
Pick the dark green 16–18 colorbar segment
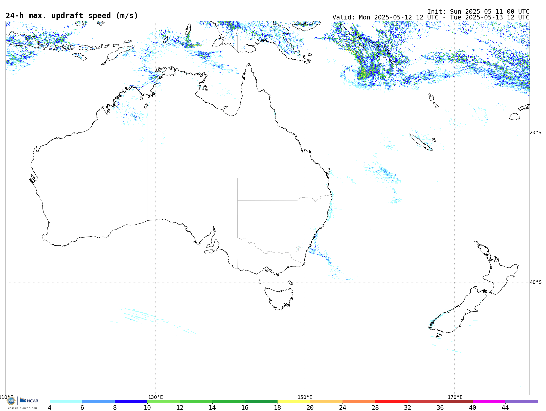coord(261,401)
